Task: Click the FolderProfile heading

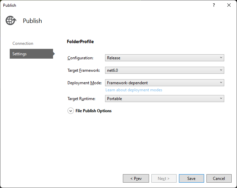Action: tap(80, 41)
